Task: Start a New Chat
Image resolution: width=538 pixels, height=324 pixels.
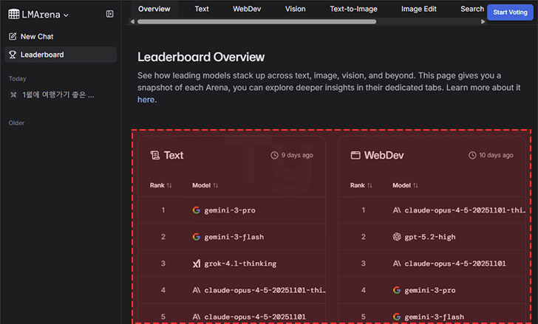Action: [37, 36]
